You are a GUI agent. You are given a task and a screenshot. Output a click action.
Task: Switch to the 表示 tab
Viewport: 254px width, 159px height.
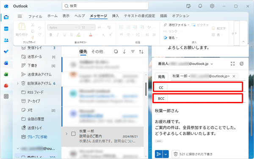click(66, 16)
